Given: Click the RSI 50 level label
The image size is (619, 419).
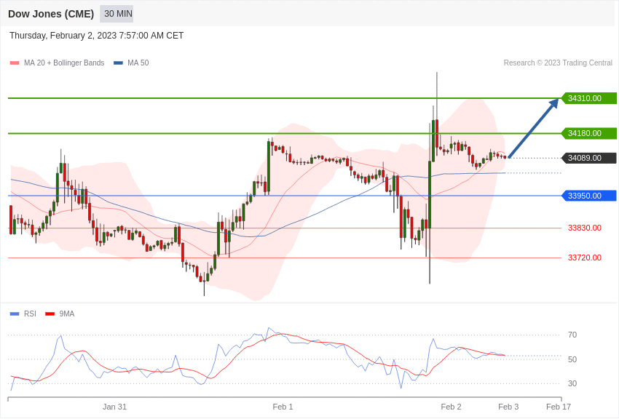Looking at the screenshot, I should pyautogui.click(x=572, y=359).
